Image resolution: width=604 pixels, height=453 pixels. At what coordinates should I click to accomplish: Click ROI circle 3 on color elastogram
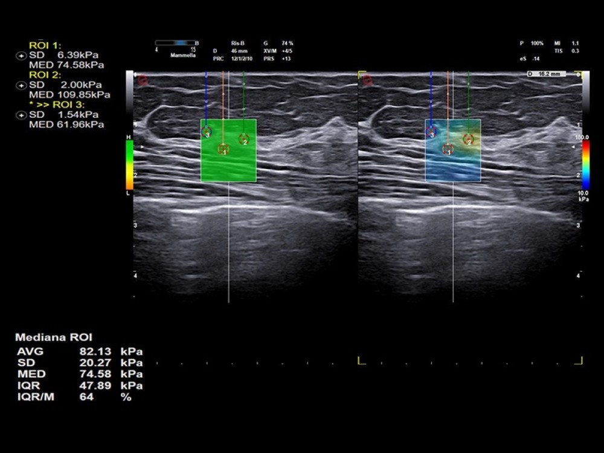coord(431,130)
